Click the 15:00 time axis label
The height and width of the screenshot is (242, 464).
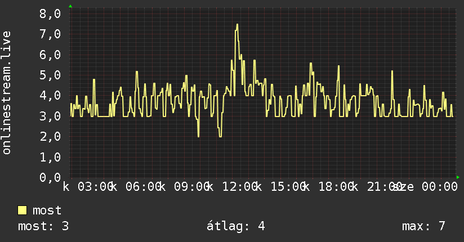[288, 187]
